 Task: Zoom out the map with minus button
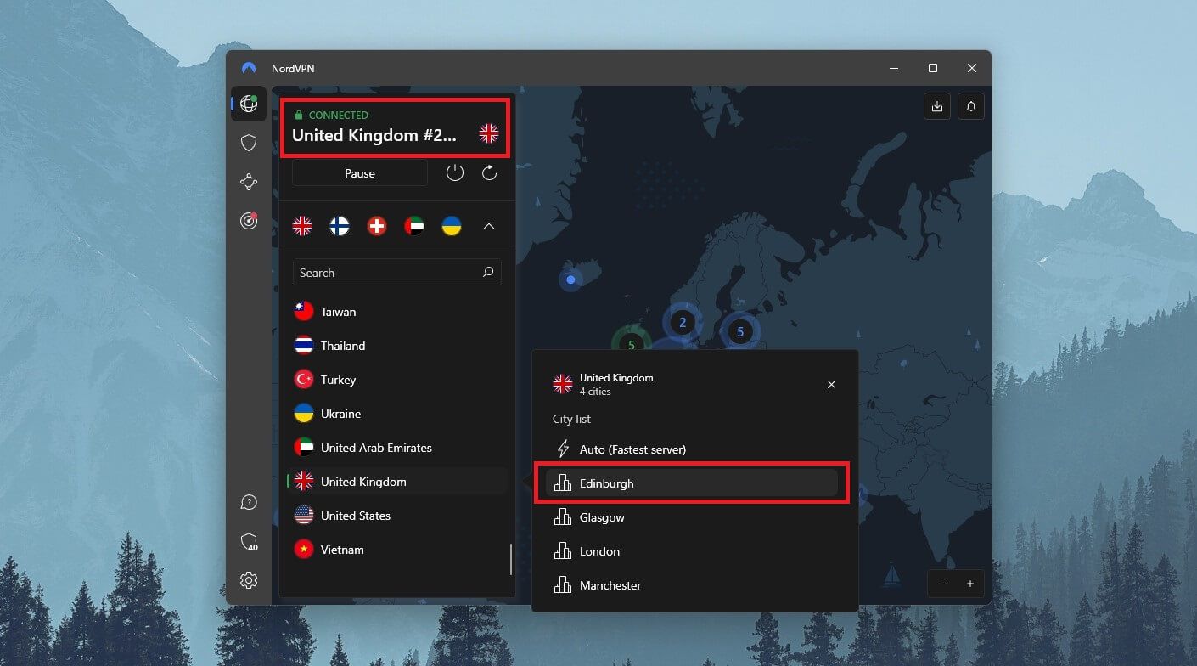[941, 584]
